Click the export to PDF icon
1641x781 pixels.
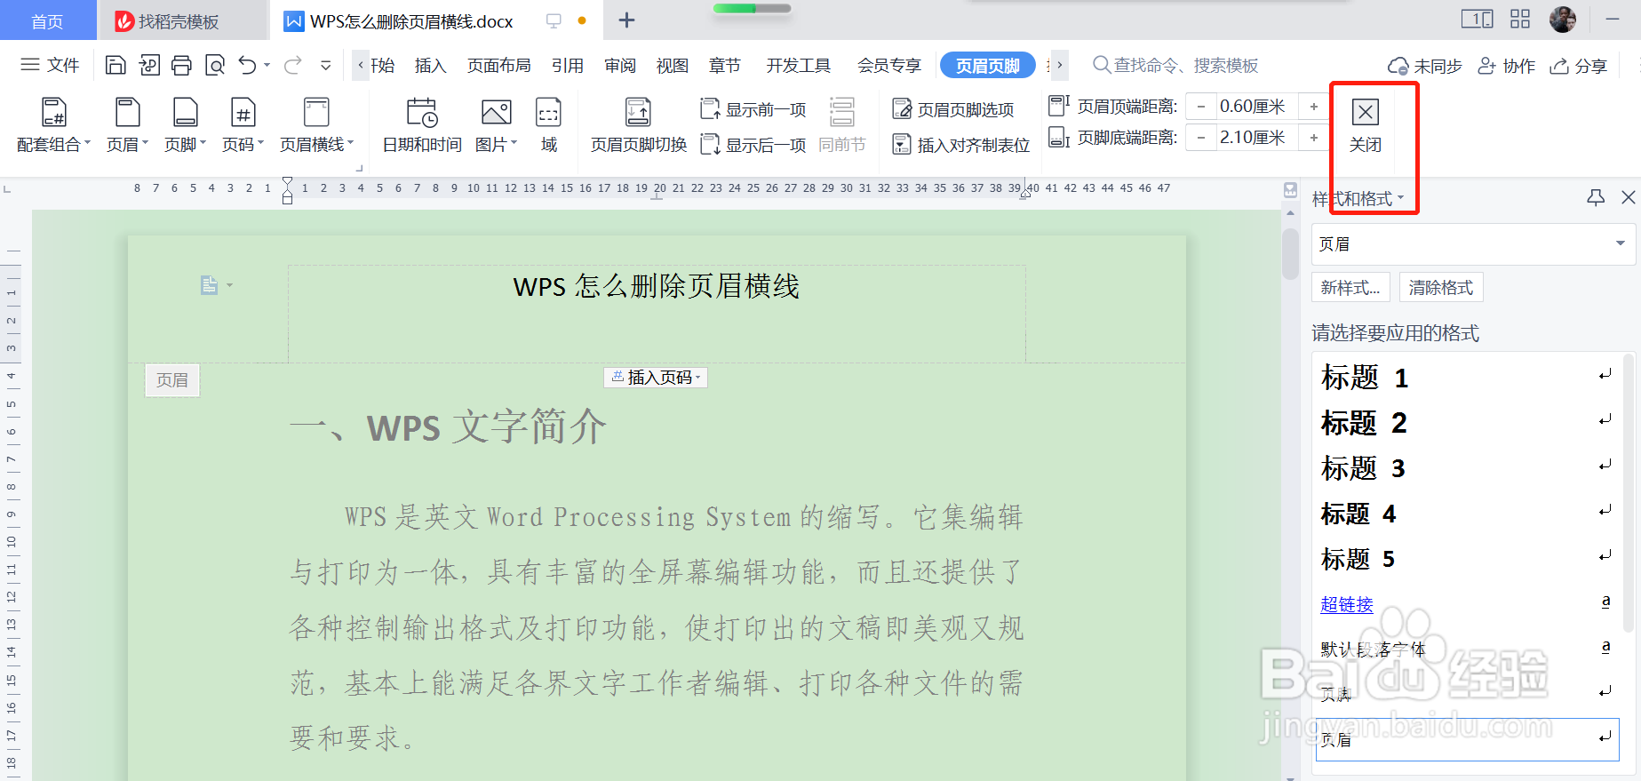[x=149, y=65]
